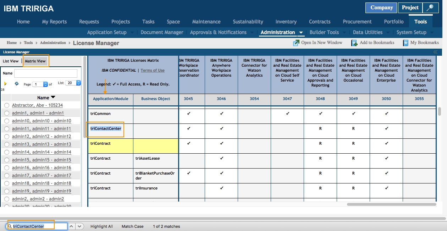Go to previous find match
This screenshot has width=447, height=231.
coord(71,226)
